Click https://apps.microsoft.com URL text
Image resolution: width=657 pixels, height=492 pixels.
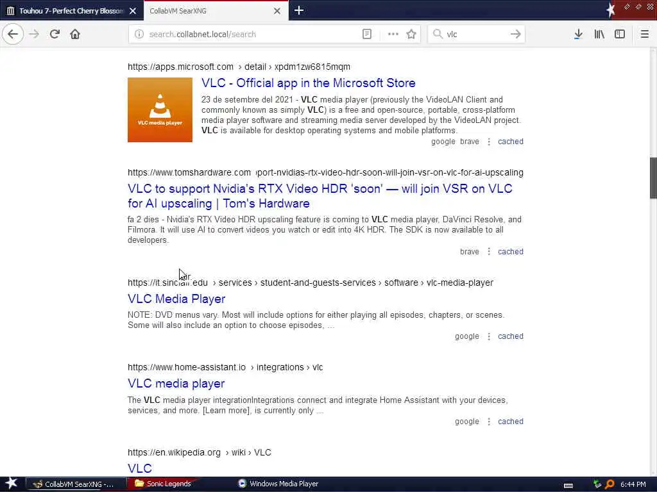pos(180,67)
